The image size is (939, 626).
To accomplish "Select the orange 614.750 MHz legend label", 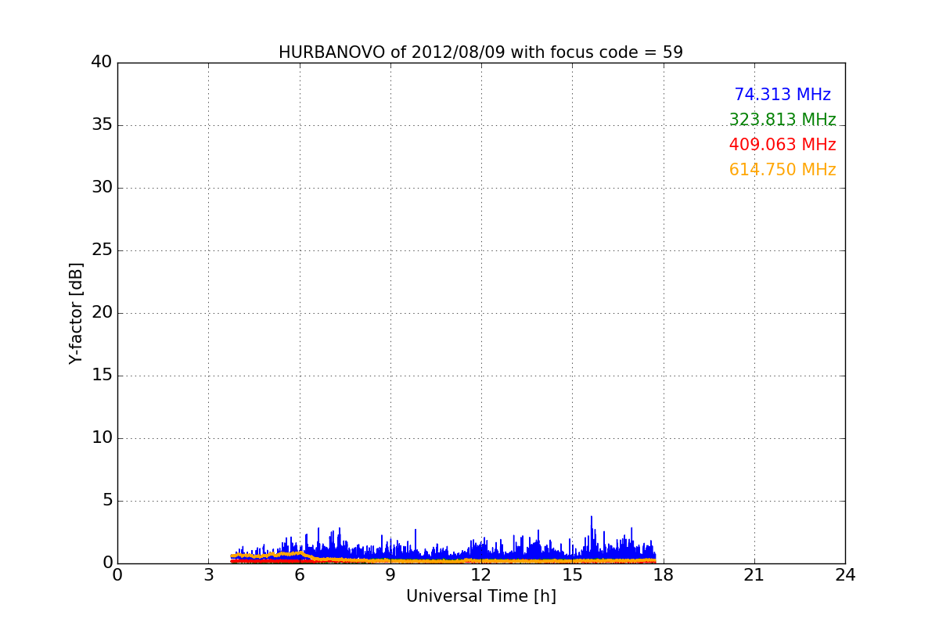I will point(782,170).
